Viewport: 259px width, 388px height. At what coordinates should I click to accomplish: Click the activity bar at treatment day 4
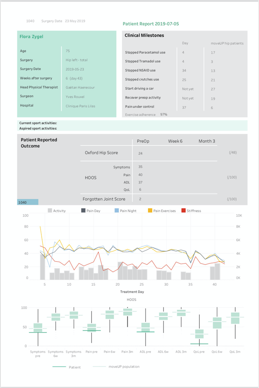pyautogui.click(x=43, y=267)
